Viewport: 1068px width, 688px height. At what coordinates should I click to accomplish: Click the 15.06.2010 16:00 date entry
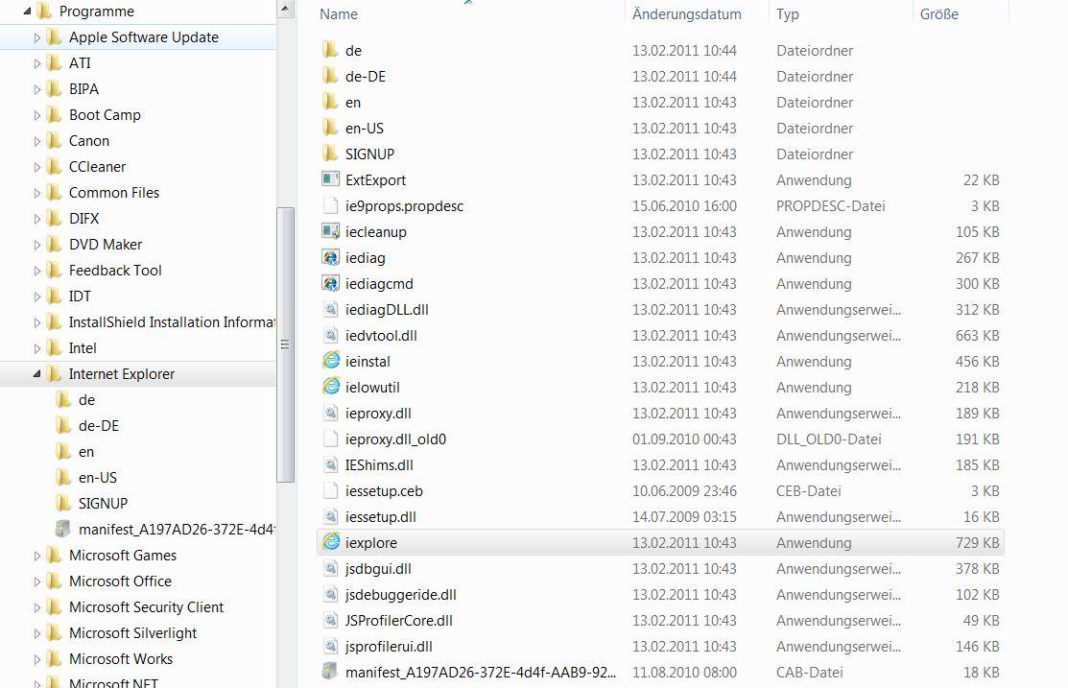684,206
